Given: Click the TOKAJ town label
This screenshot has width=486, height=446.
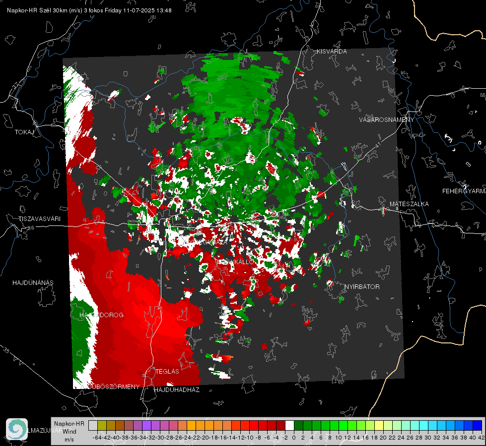Looking at the screenshot, I should point(24,132).
